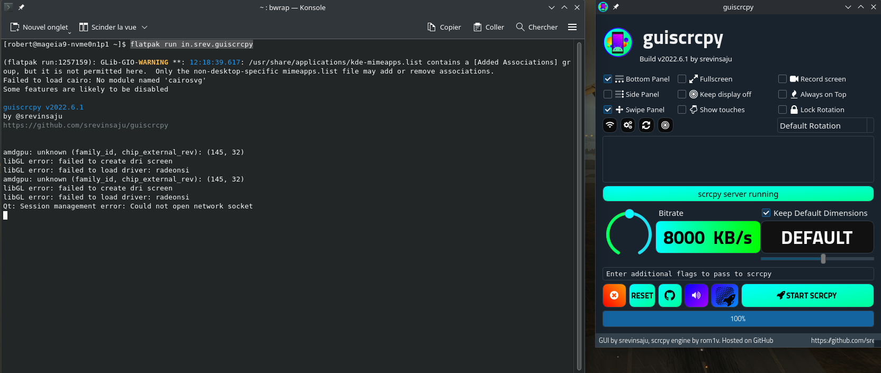Click the github.com/srevinsaju/guiscrcpy URL in terminal
This screenshot has height=373, width=881.
coord(86,125)
